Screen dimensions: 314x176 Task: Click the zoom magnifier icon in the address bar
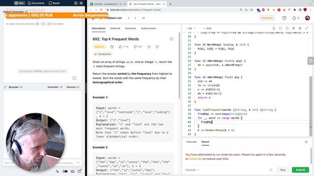241,10
